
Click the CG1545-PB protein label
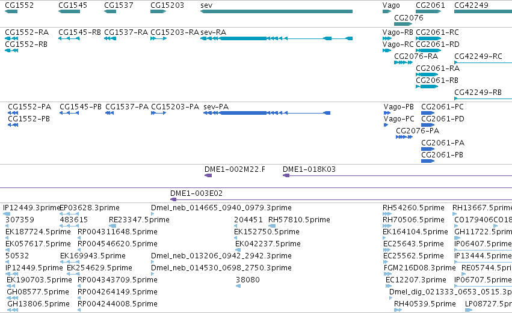pos(81,107)
